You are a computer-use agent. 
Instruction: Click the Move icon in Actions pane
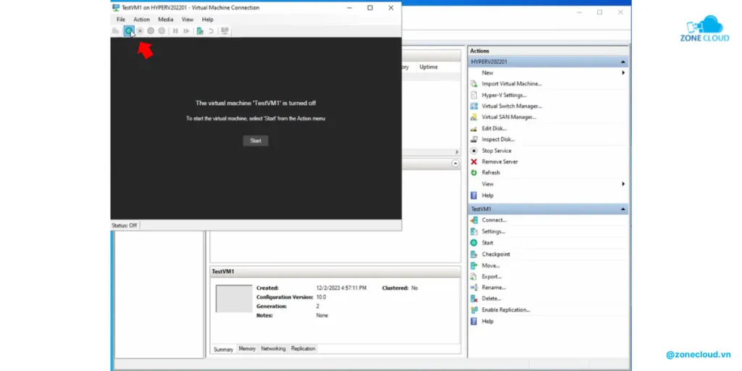[x=474, y=265]
